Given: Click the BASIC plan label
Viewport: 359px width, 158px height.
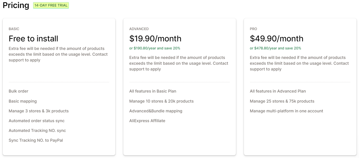Looking at the screenshot, I should coord(14,29).
